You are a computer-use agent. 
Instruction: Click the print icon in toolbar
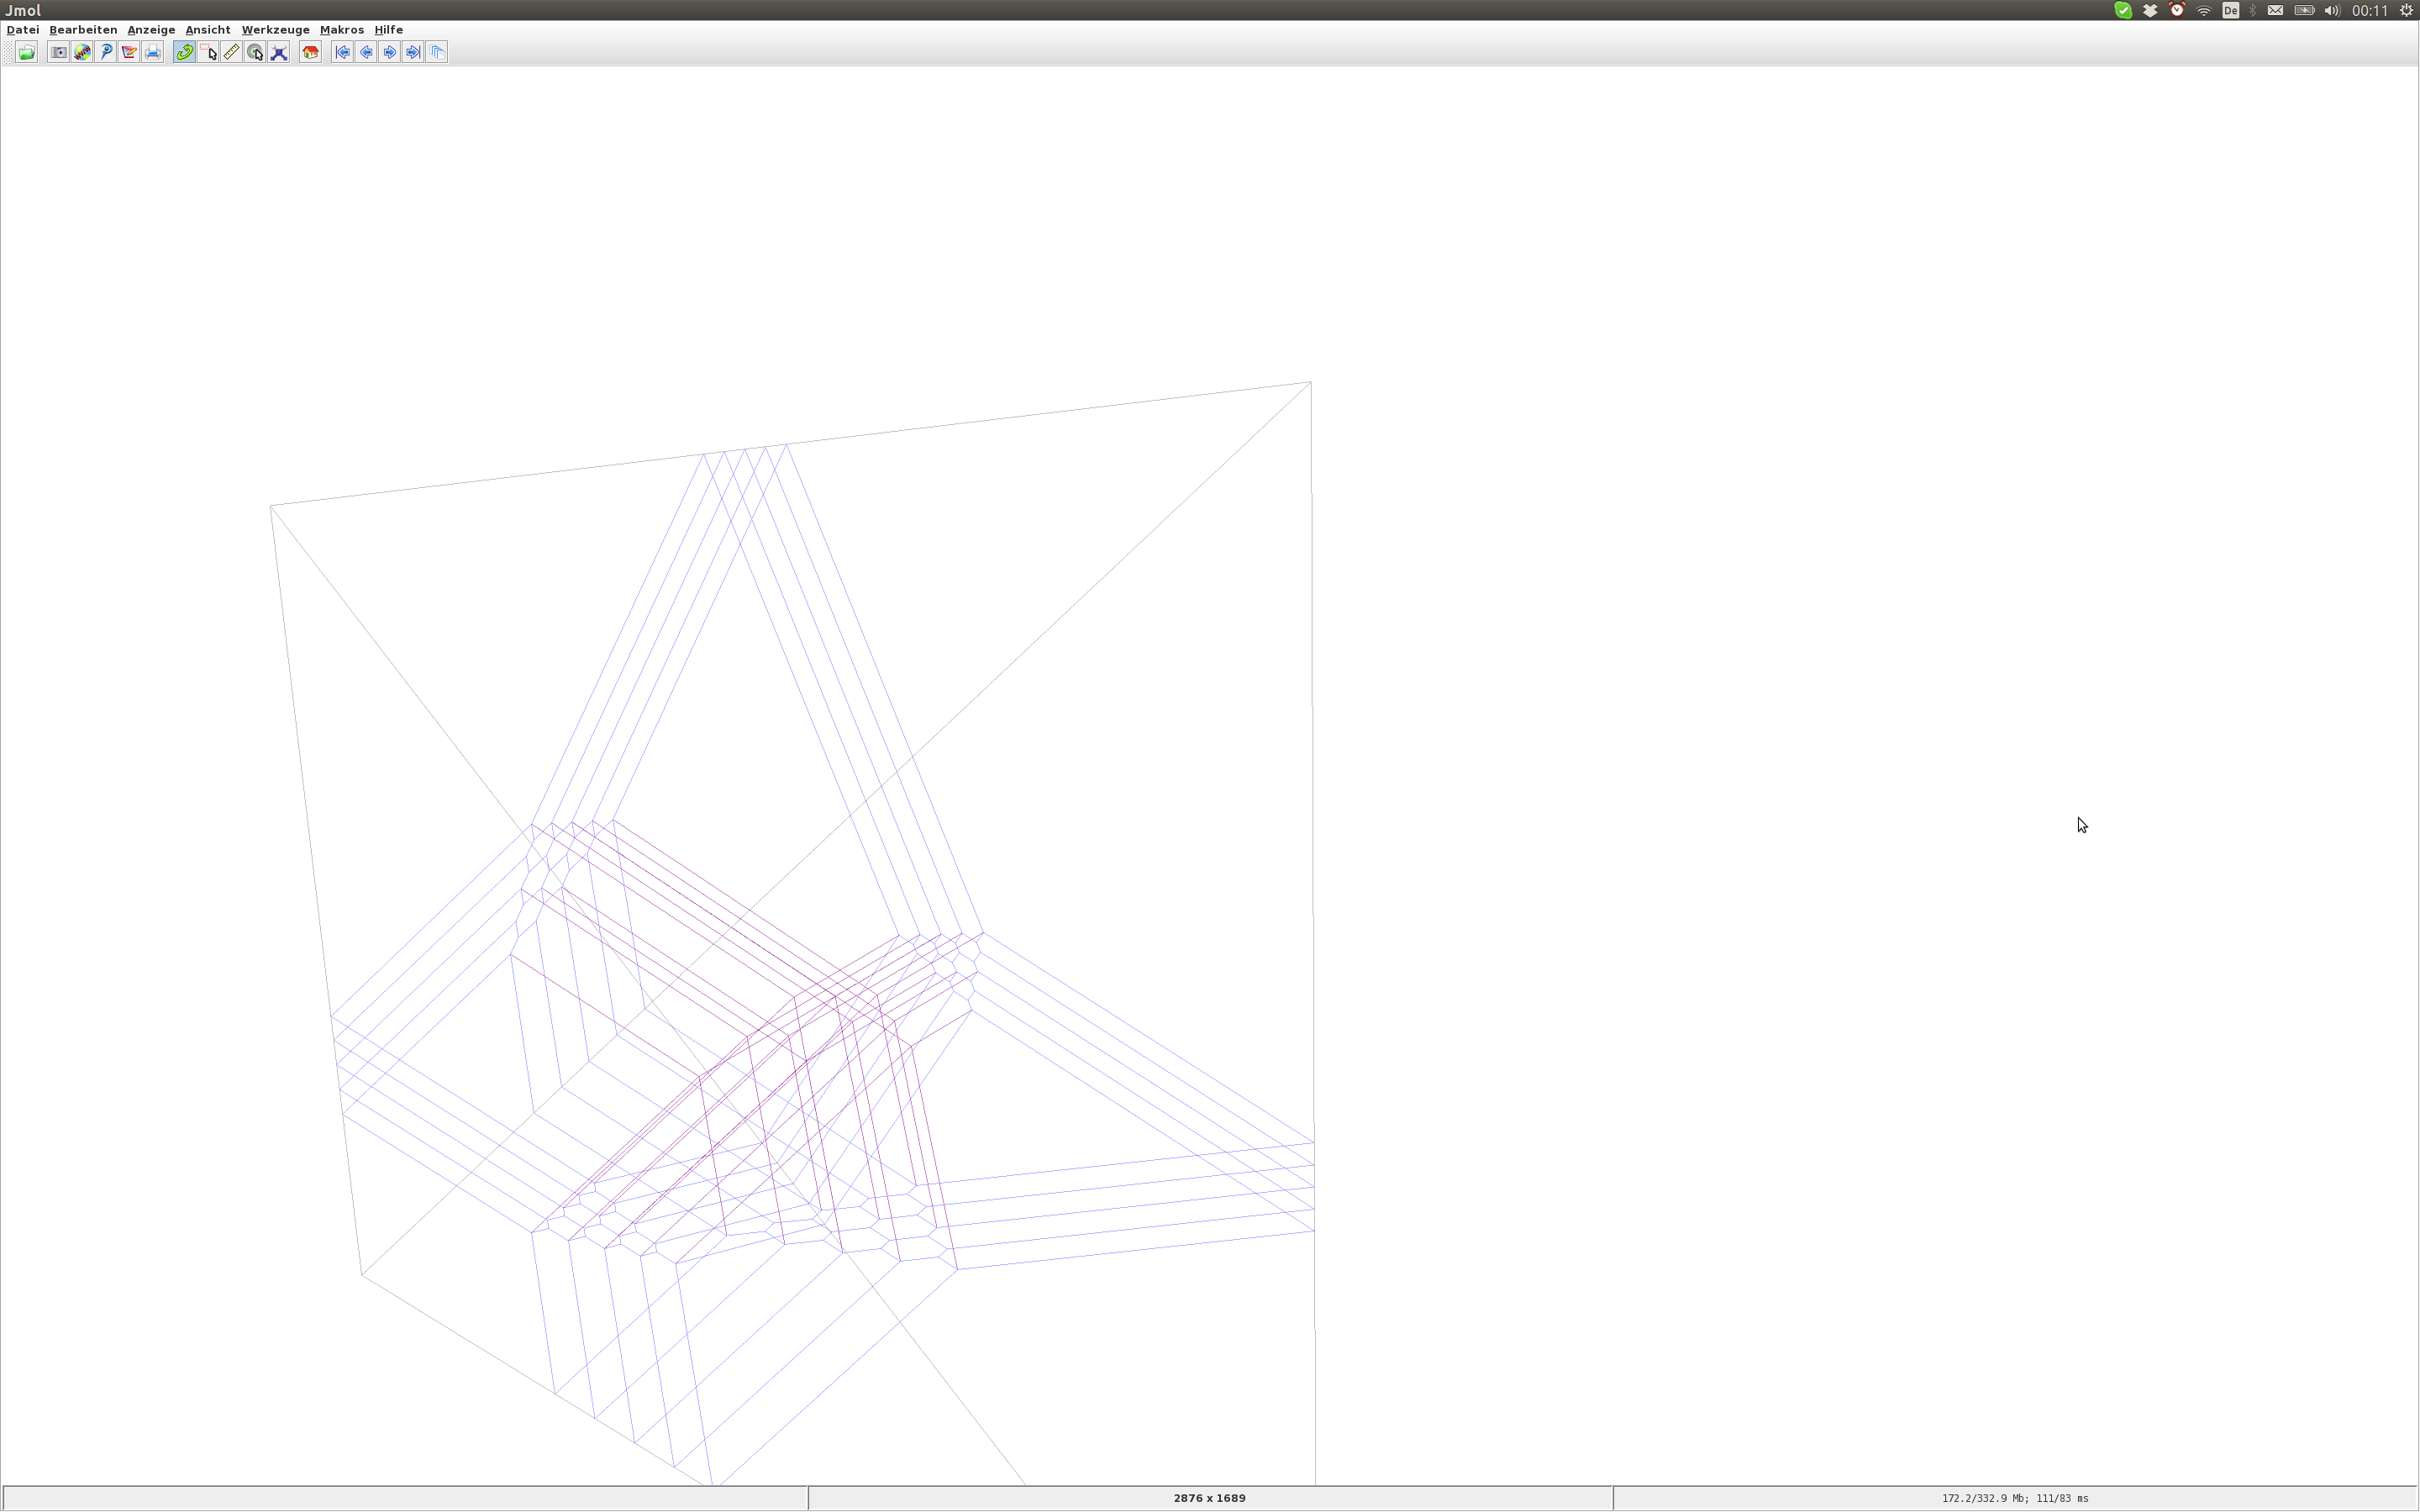click(153, 53)
